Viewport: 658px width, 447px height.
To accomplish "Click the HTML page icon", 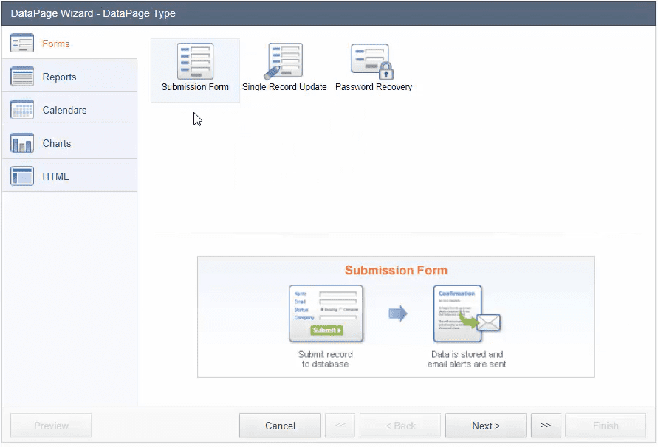I will [x=22, y=176].
